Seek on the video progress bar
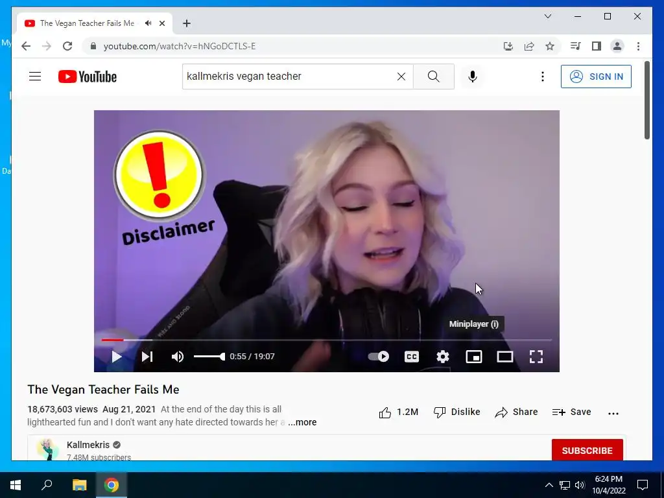Viewport: 664px width, 498px height. pyautogui.click(x=327, y=340)
